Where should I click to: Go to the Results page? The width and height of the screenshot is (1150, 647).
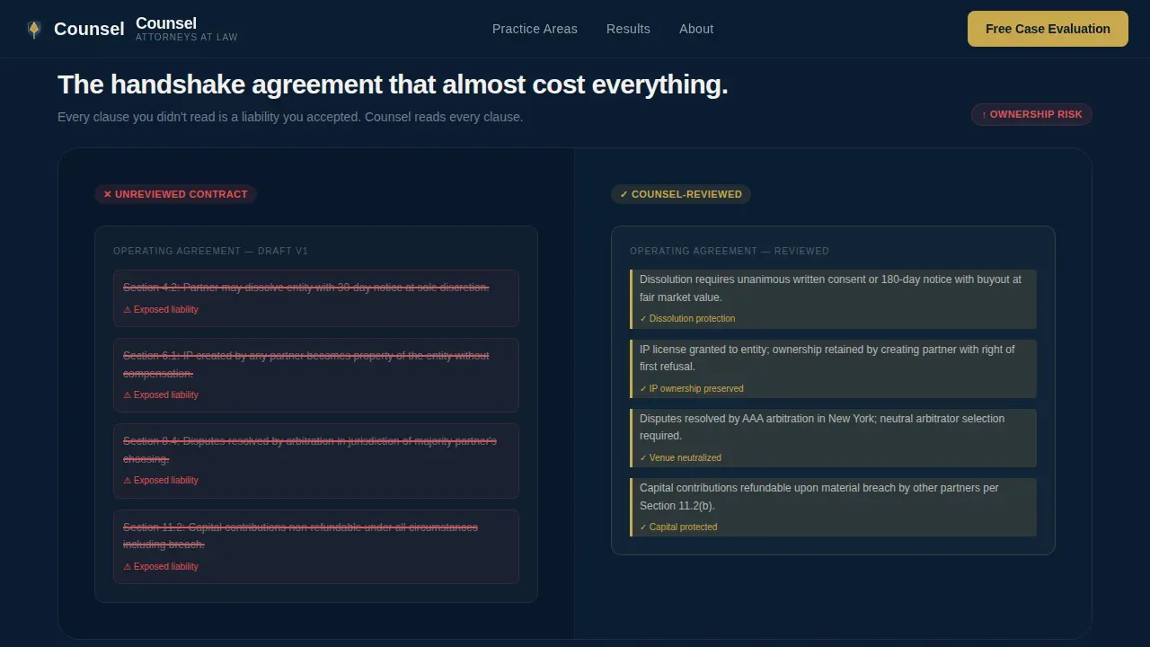(x=628, y=29)
